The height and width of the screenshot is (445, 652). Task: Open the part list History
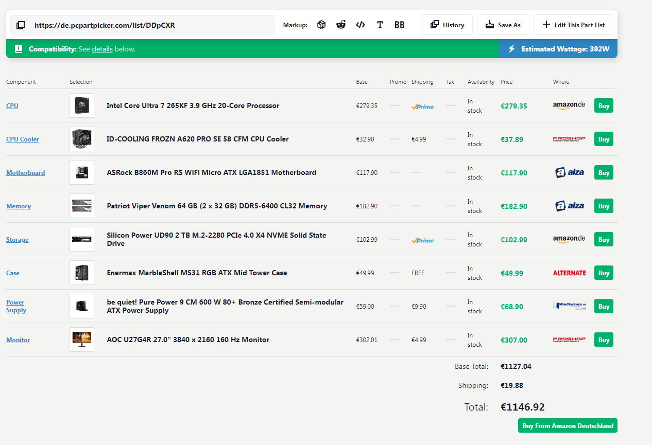coord(447,25)
